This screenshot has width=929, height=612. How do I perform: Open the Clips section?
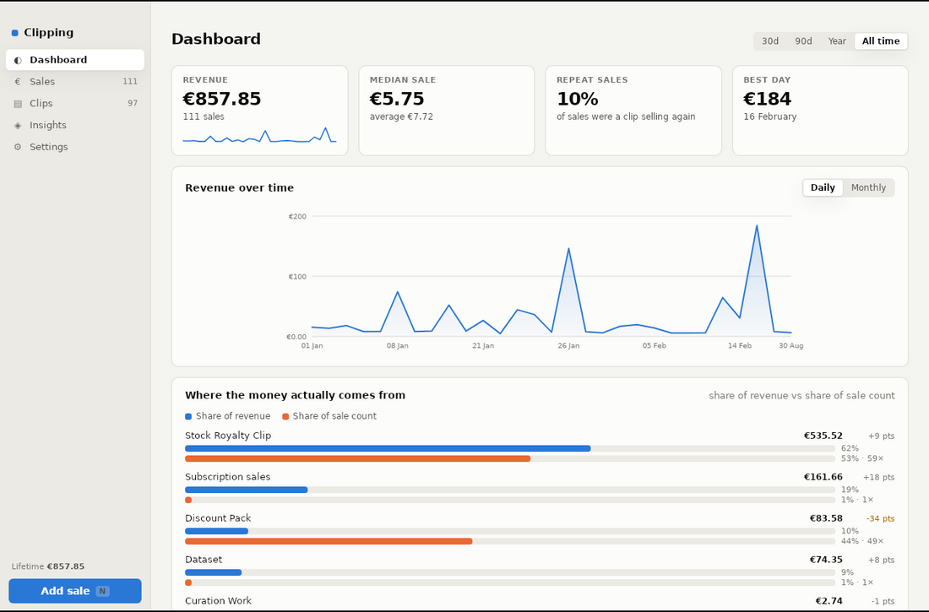(75, 104)
